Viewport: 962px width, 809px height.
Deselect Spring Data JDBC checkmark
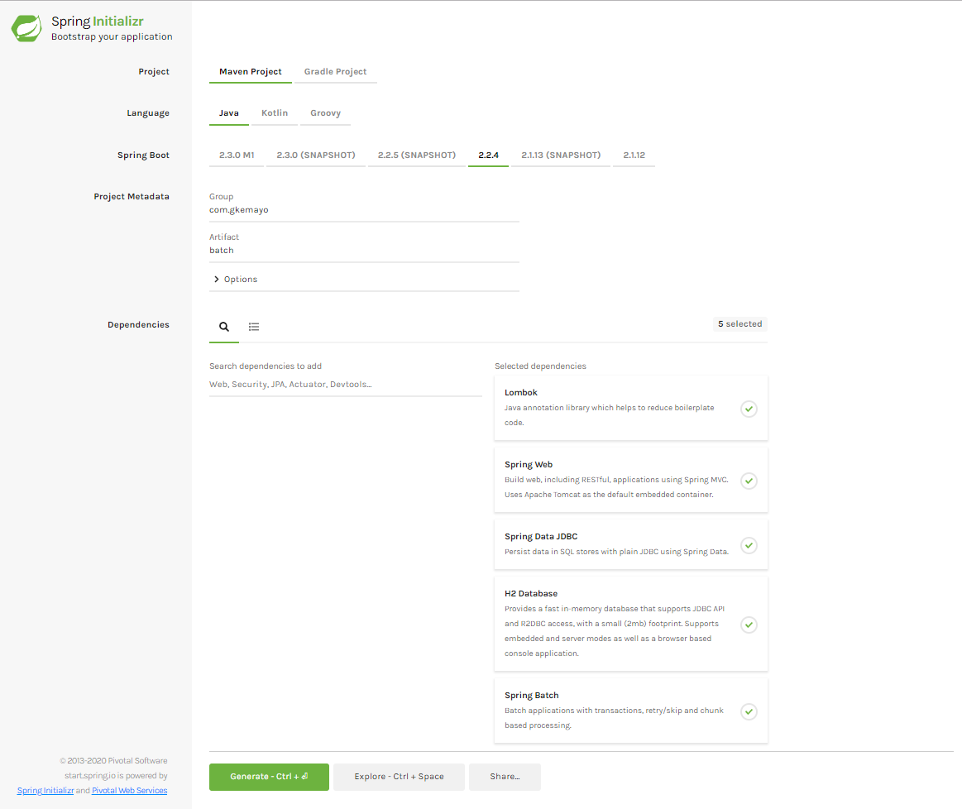click(x=748, y=545)
